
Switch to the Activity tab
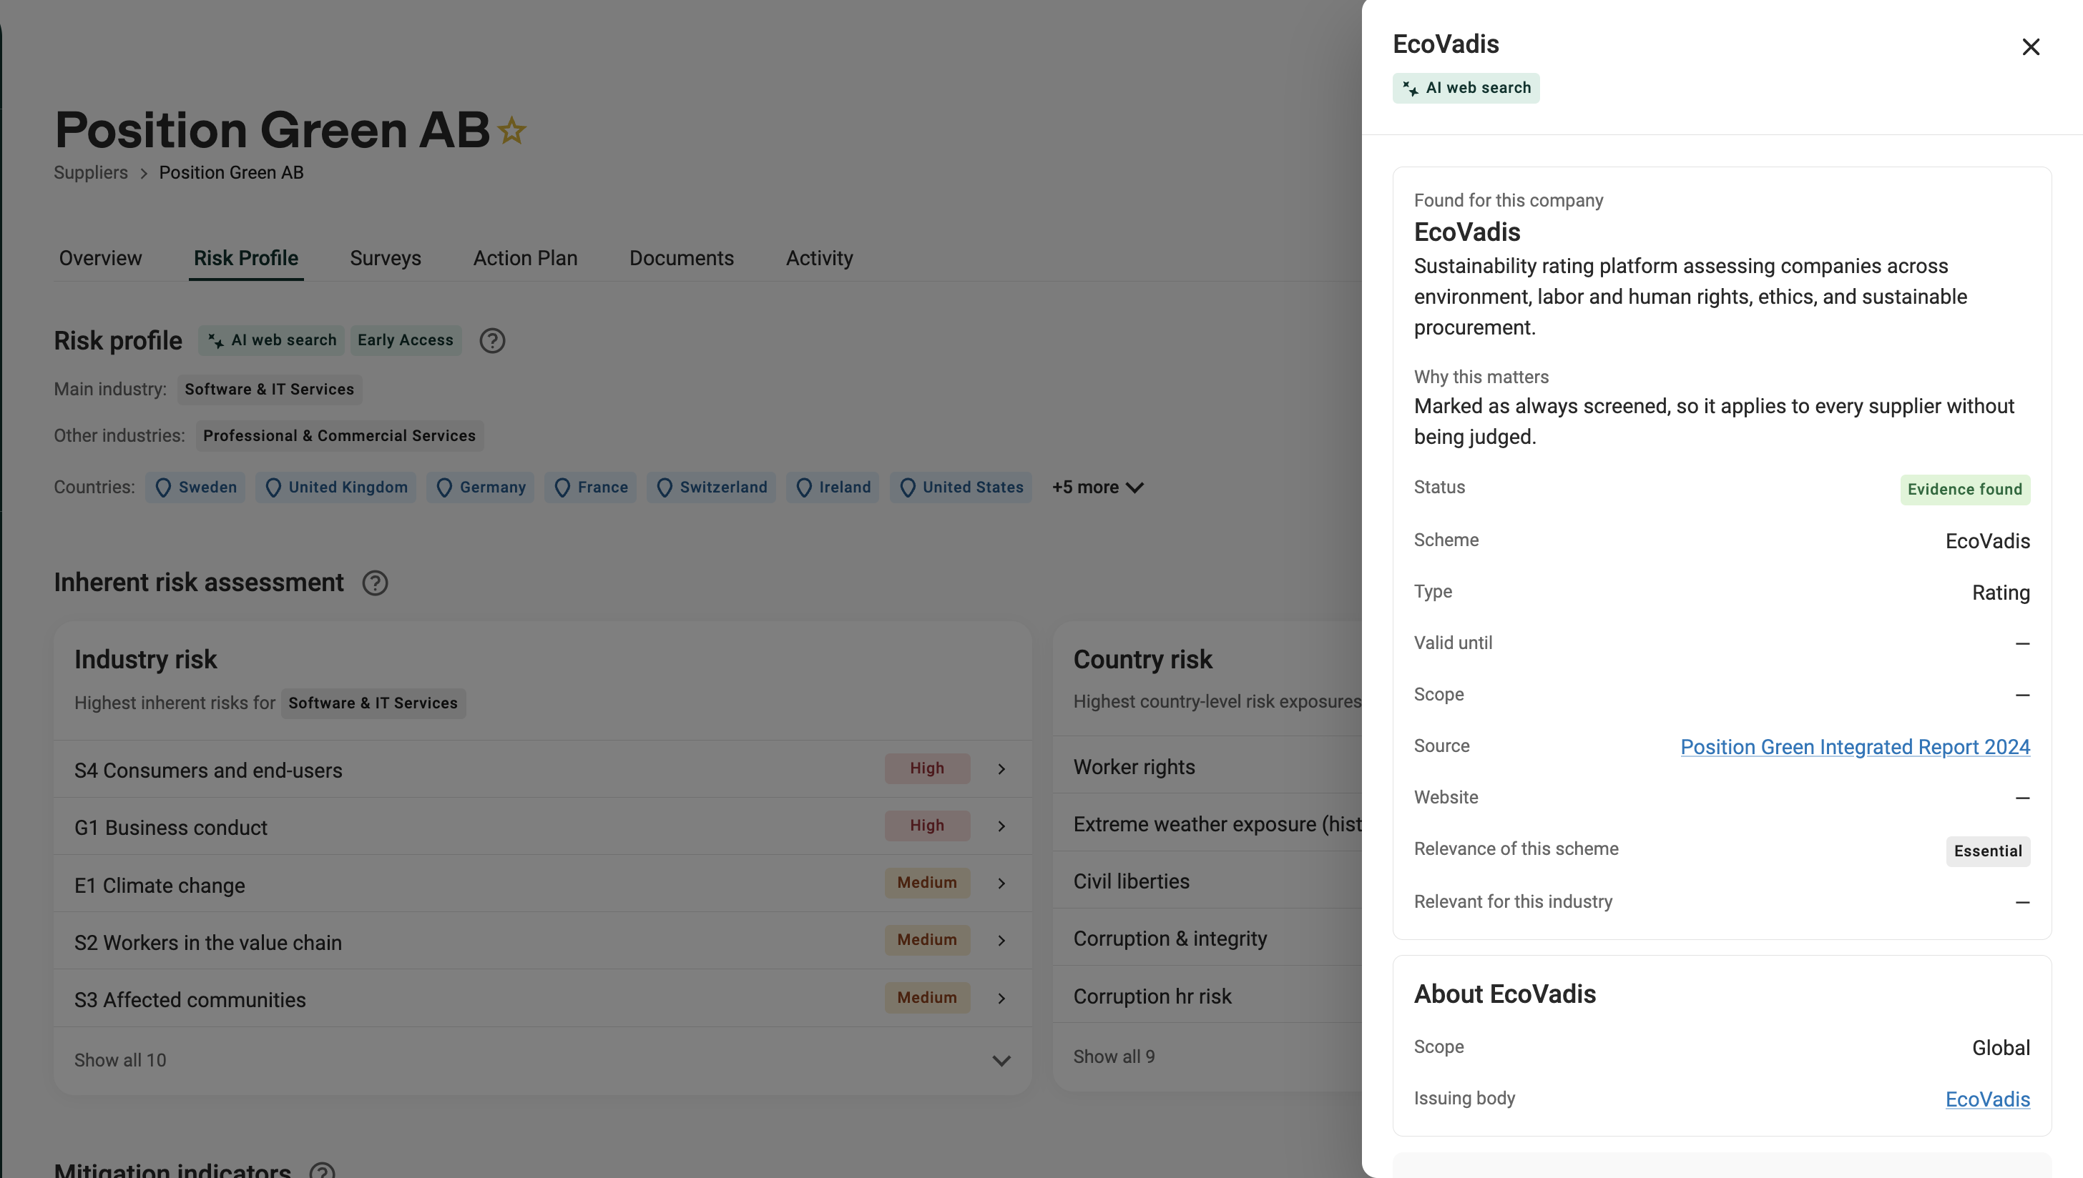coord(819,258)
